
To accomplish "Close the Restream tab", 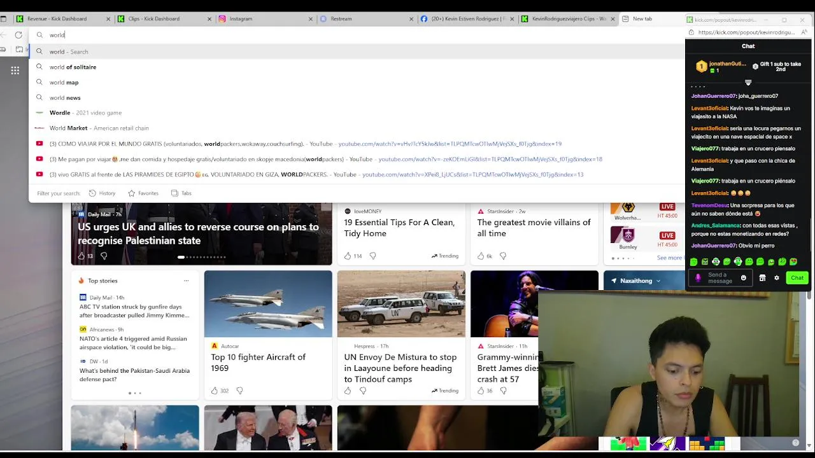I will pos(411,19).
